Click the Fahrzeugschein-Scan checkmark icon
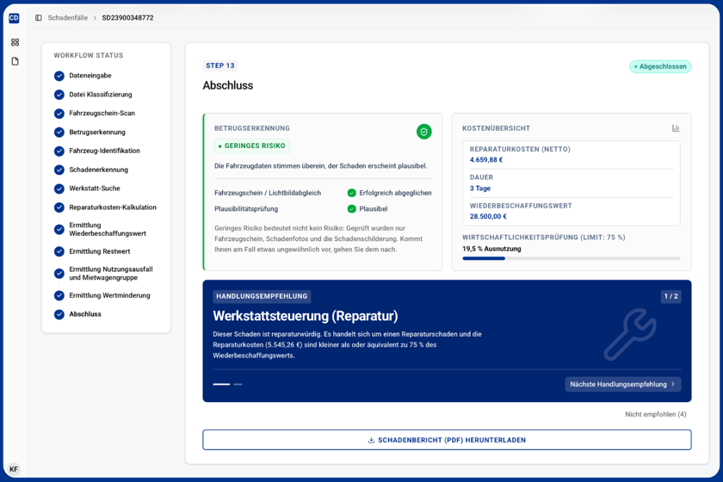 pyautogui.click(x=59, y=114)
